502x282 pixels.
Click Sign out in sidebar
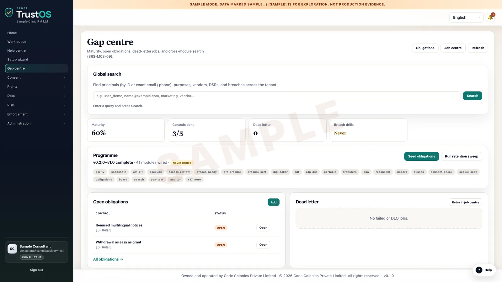pyautogui.click(x=36, y=270)
